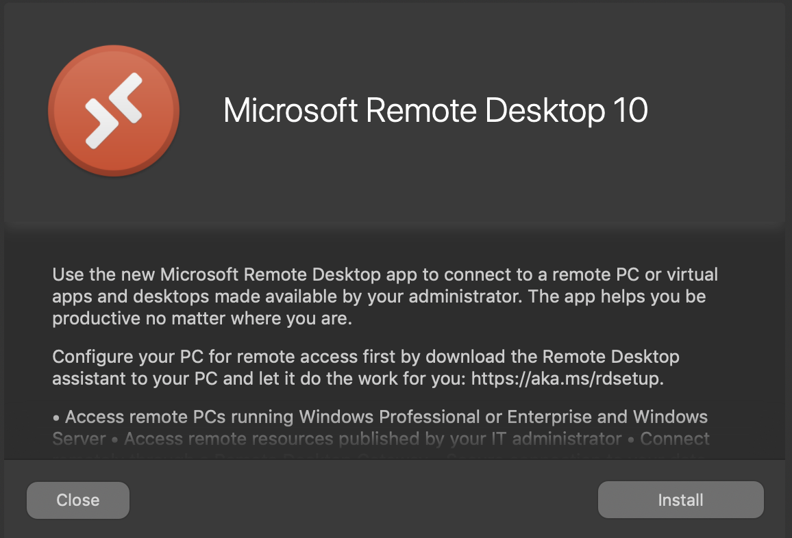Select the Microsoft Remote Desktop 10 title
The width and height of the screenshot is (792, 538).
pyautogui.click(x=436, y=110)
